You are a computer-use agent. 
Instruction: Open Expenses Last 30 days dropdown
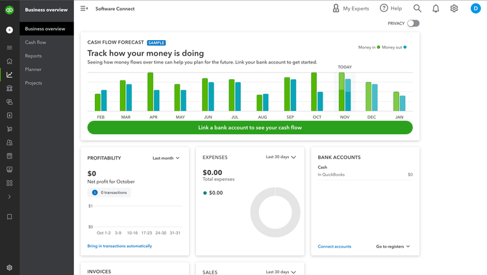pos(281,157)
